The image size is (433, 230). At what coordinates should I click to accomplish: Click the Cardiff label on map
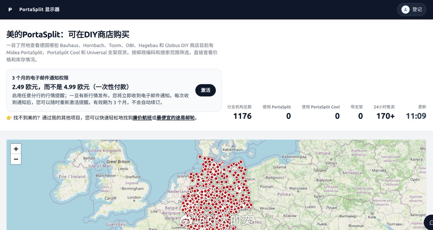coord(110,198)
